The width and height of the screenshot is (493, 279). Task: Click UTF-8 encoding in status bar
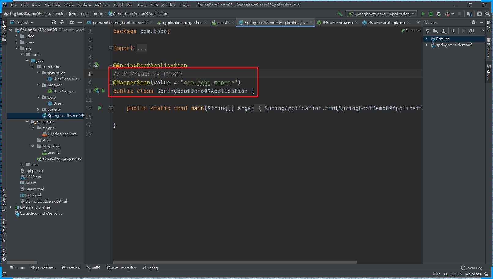click(456, 274)
